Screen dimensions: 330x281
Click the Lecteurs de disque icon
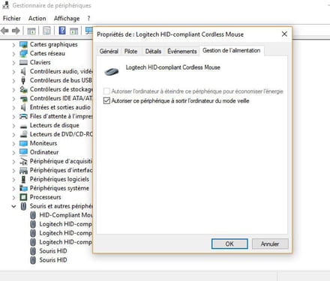[x=23, y=126]
